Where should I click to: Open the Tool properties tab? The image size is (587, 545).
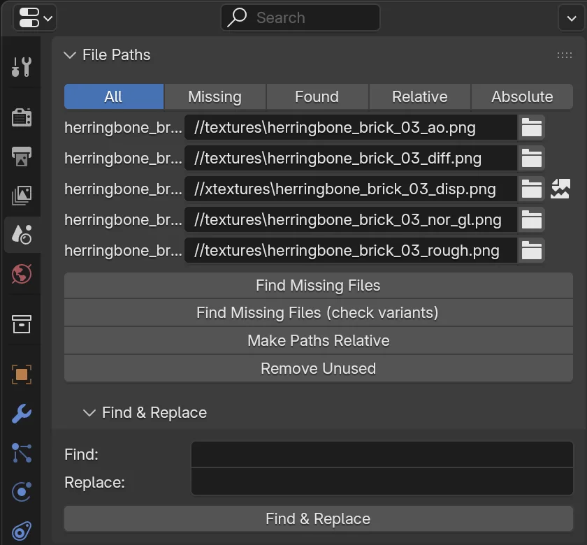click(22, 67)
